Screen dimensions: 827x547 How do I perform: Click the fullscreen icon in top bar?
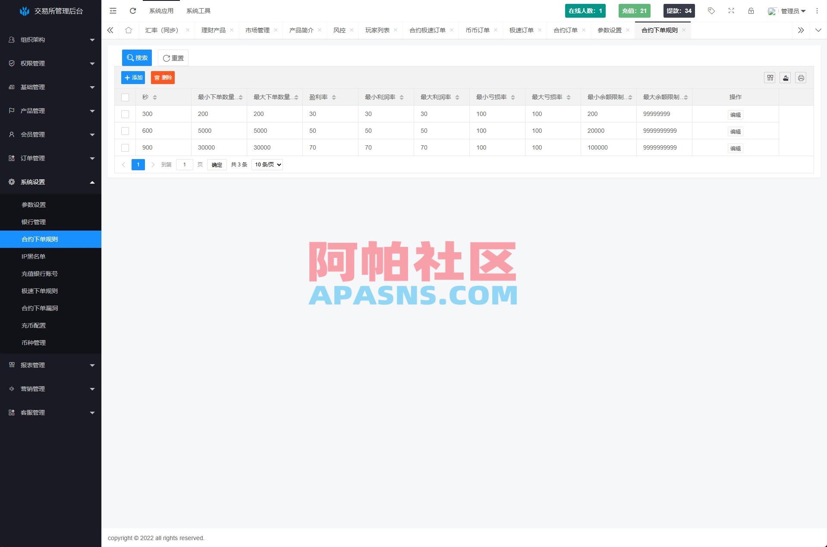coord(731,11)
